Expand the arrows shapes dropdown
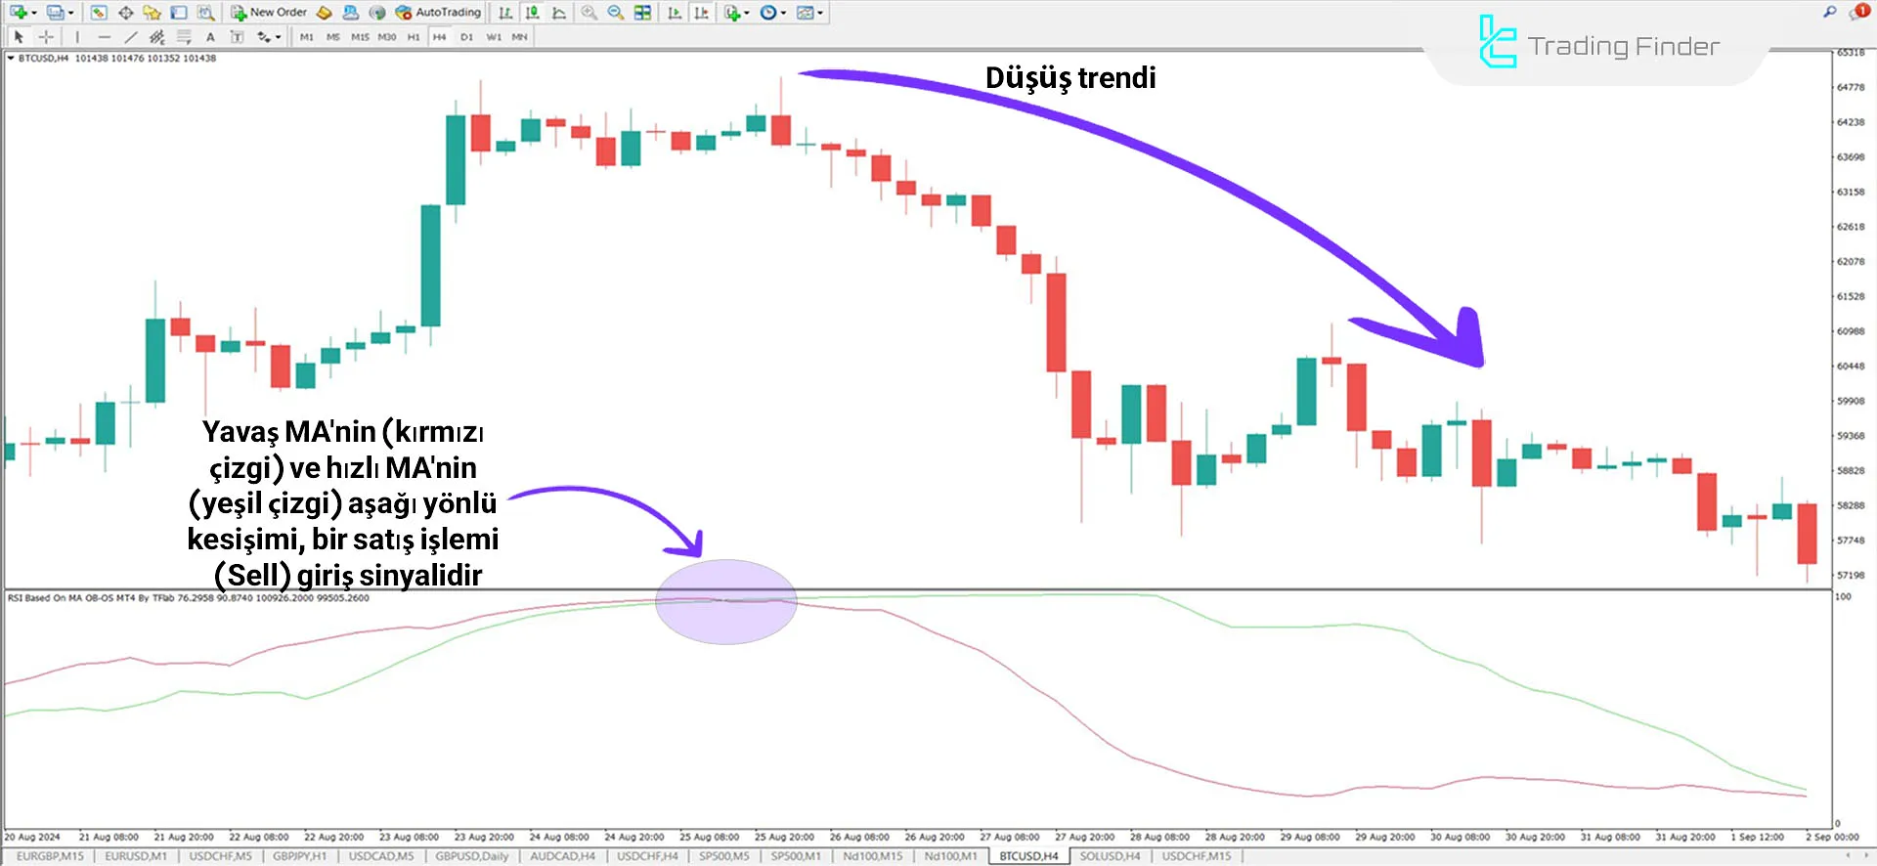The image size is (1877, 866). [279, 37]
